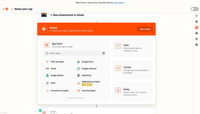The image size is (200, 114).
Task: Click the and over 5000+ more text
Action: 75,98
